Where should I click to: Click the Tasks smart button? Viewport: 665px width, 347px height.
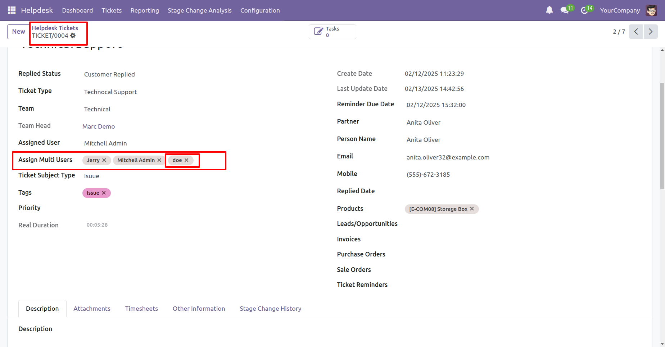point(332,32)
